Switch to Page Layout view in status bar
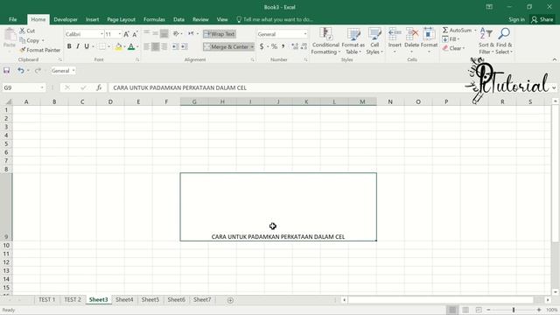 point(465,310)
